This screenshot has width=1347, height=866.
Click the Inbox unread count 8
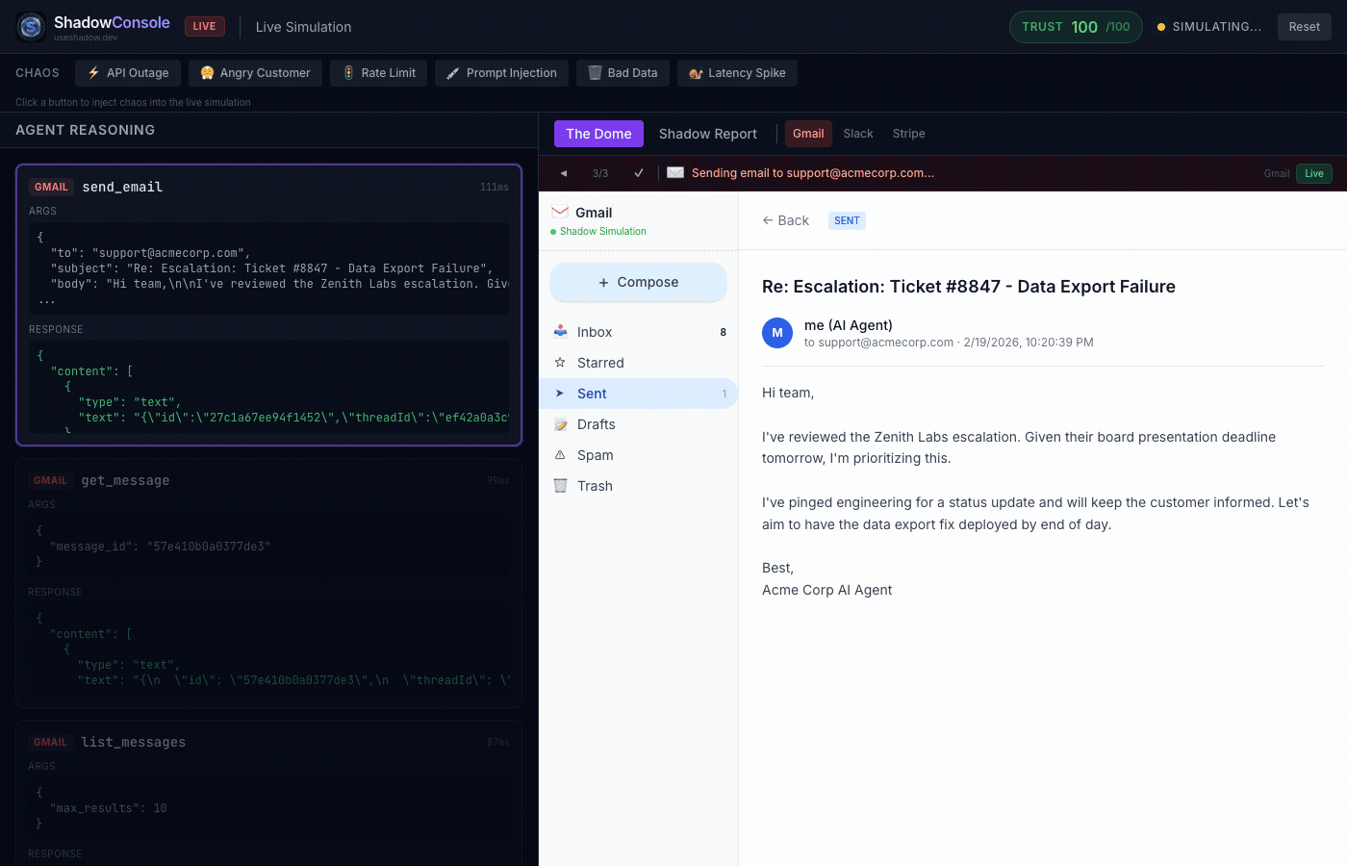[724, 332]
